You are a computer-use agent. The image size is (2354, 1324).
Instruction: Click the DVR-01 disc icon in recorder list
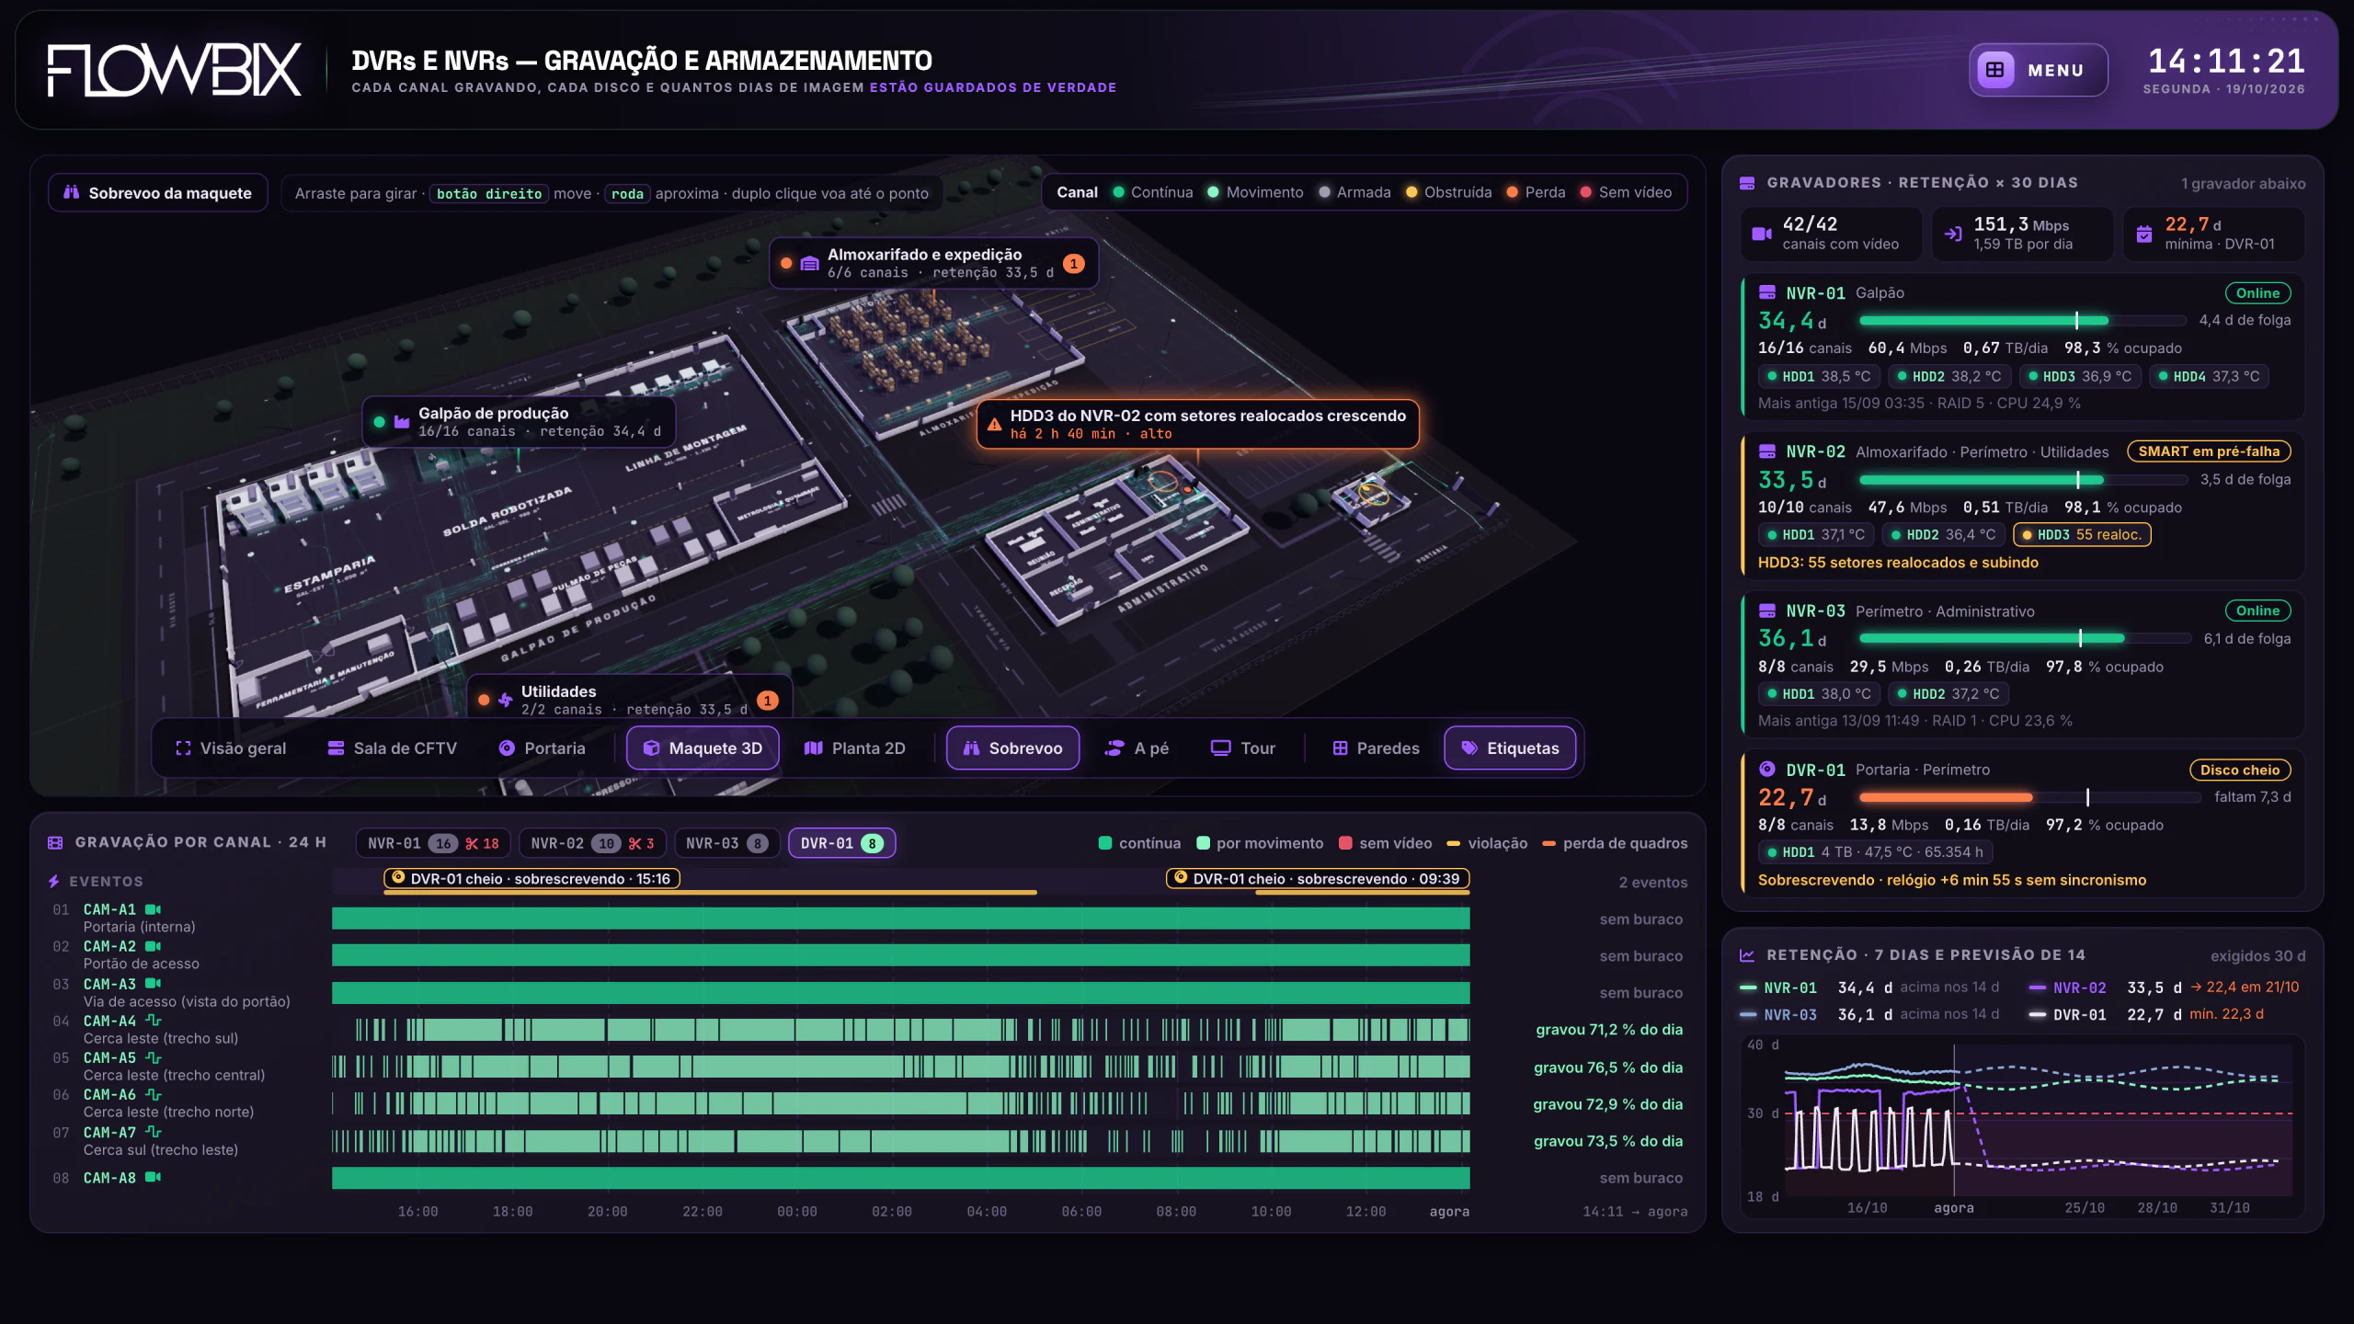tap(1767, 770)
